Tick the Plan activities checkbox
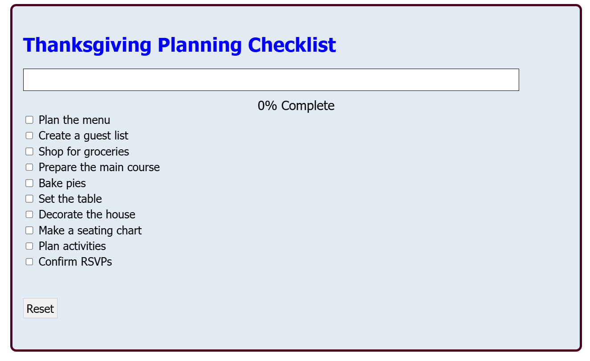Viewport: 590px width, 361px height. 29,246
